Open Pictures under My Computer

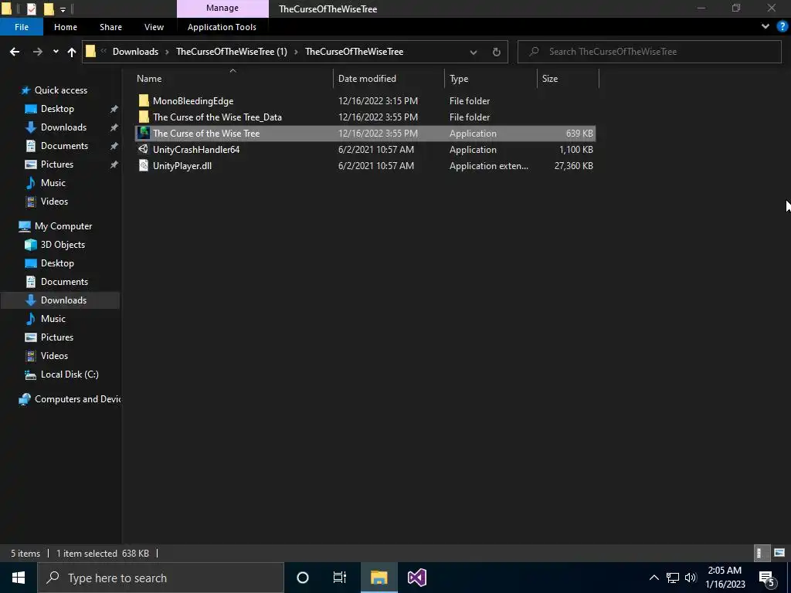point(57,337)
